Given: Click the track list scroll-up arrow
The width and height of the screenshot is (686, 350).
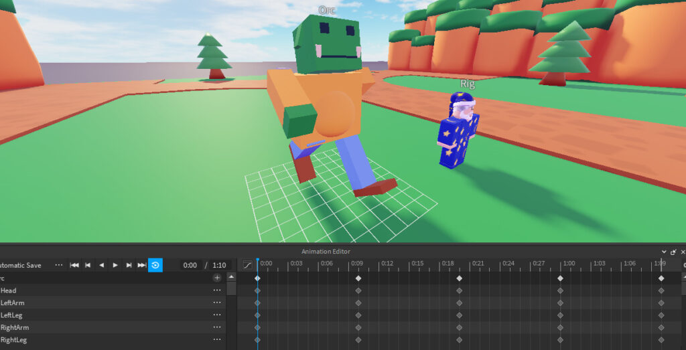Looking at the screenshot, I should click(x=231, y=277).
